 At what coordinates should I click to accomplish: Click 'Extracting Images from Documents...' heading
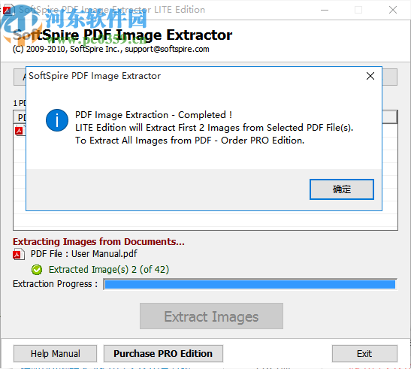(98, 241)
